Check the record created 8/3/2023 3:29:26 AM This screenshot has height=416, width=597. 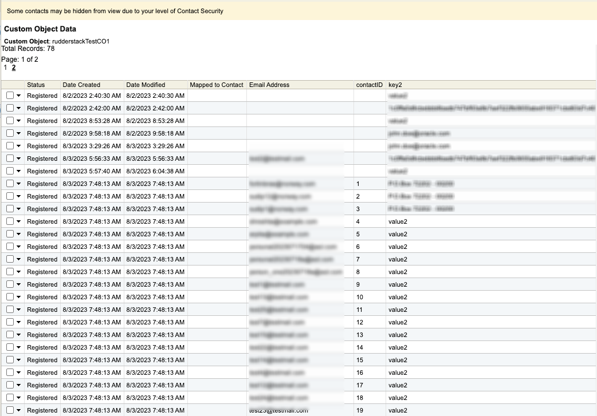tap(10, 146)
